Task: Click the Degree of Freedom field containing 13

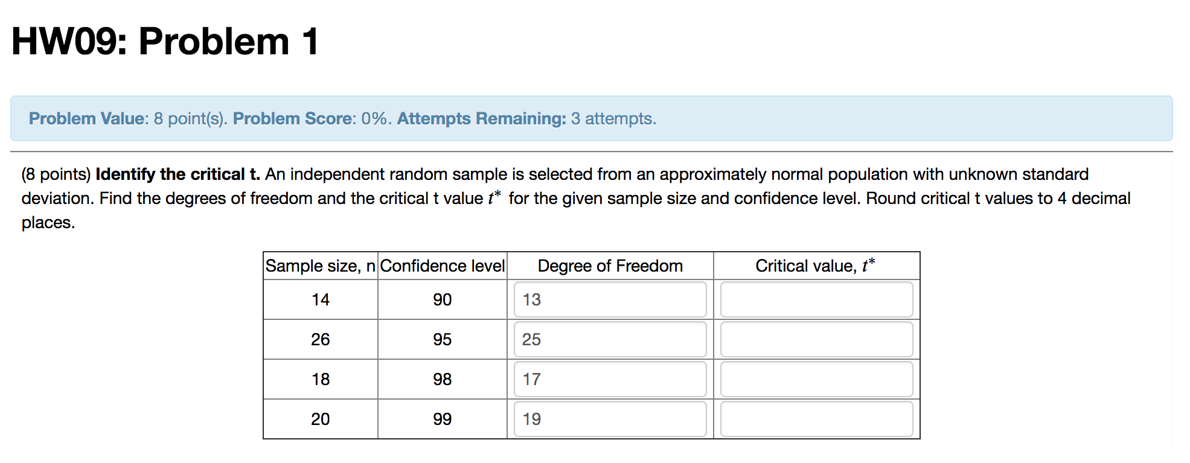Action: coord(609,299)
